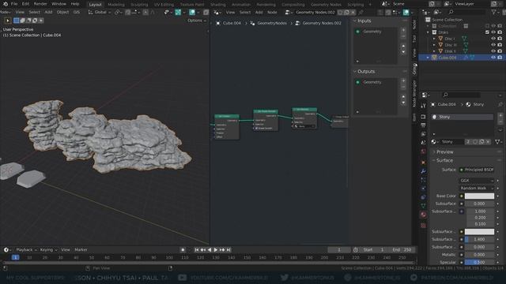Viewport: 506px width, 284px height.
Task: Open the Modifier properties wrench tab
Action: click(x=423, y=171)
